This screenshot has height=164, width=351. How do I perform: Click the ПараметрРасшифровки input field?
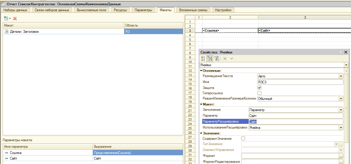pos(296,121)
